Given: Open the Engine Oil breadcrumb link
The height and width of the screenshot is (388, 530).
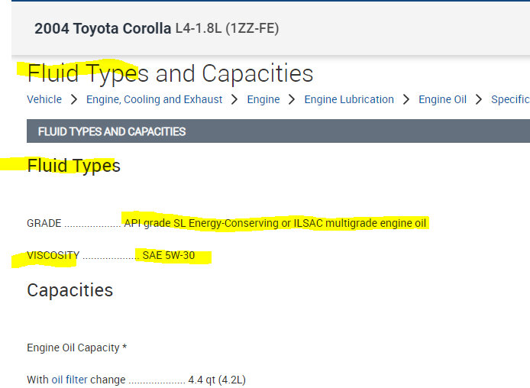Looking at the screenshot, I should 442,99.
